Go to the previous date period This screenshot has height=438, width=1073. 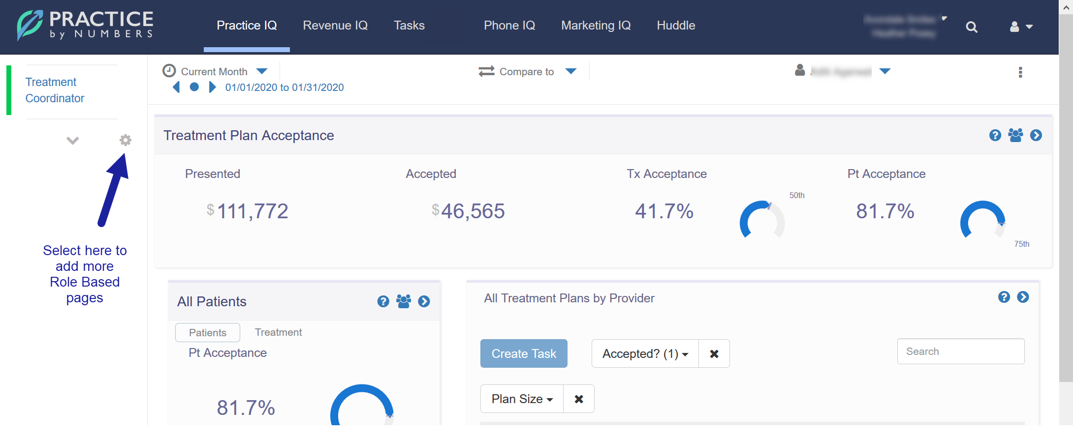coord(176,87)
